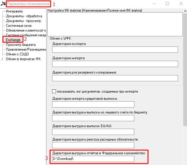Open Обновление клиентской части settings

26,30
